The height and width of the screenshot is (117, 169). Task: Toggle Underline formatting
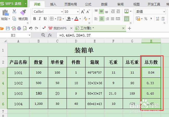pos(45,19)
